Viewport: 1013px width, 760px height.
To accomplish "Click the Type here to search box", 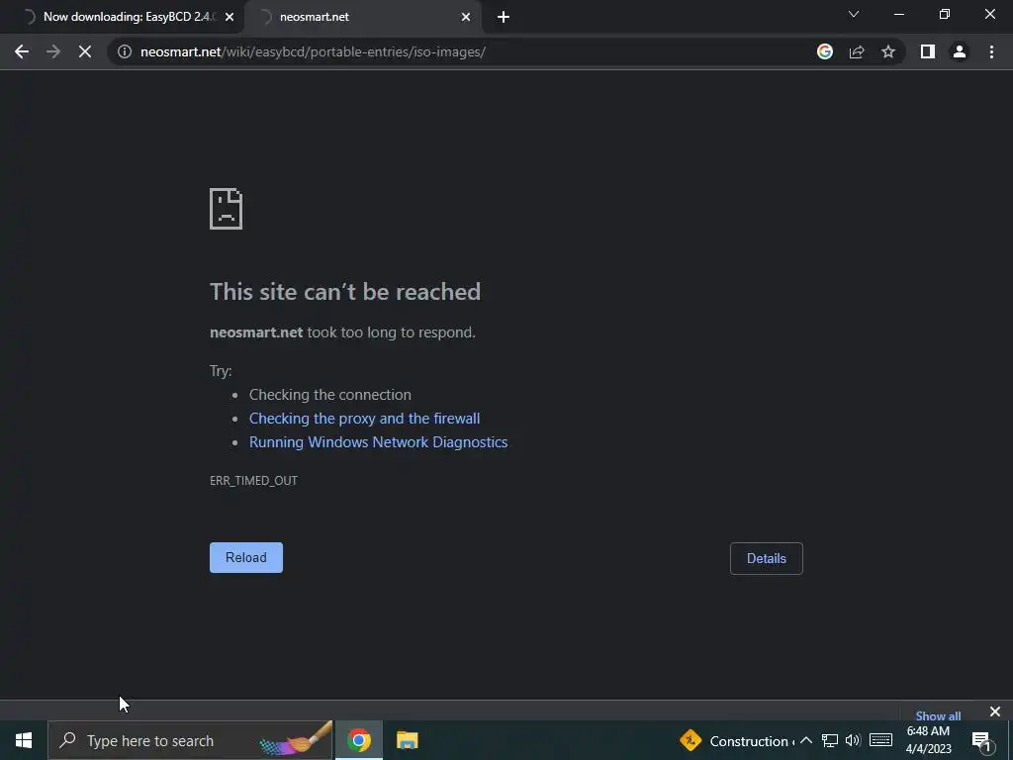I will 190,740.
